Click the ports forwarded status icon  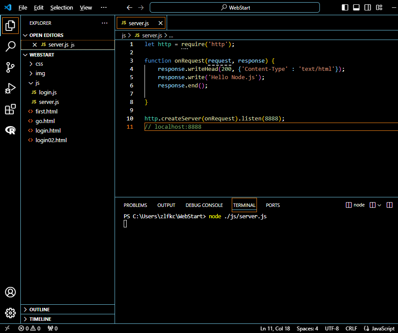[x=53, y=328]
